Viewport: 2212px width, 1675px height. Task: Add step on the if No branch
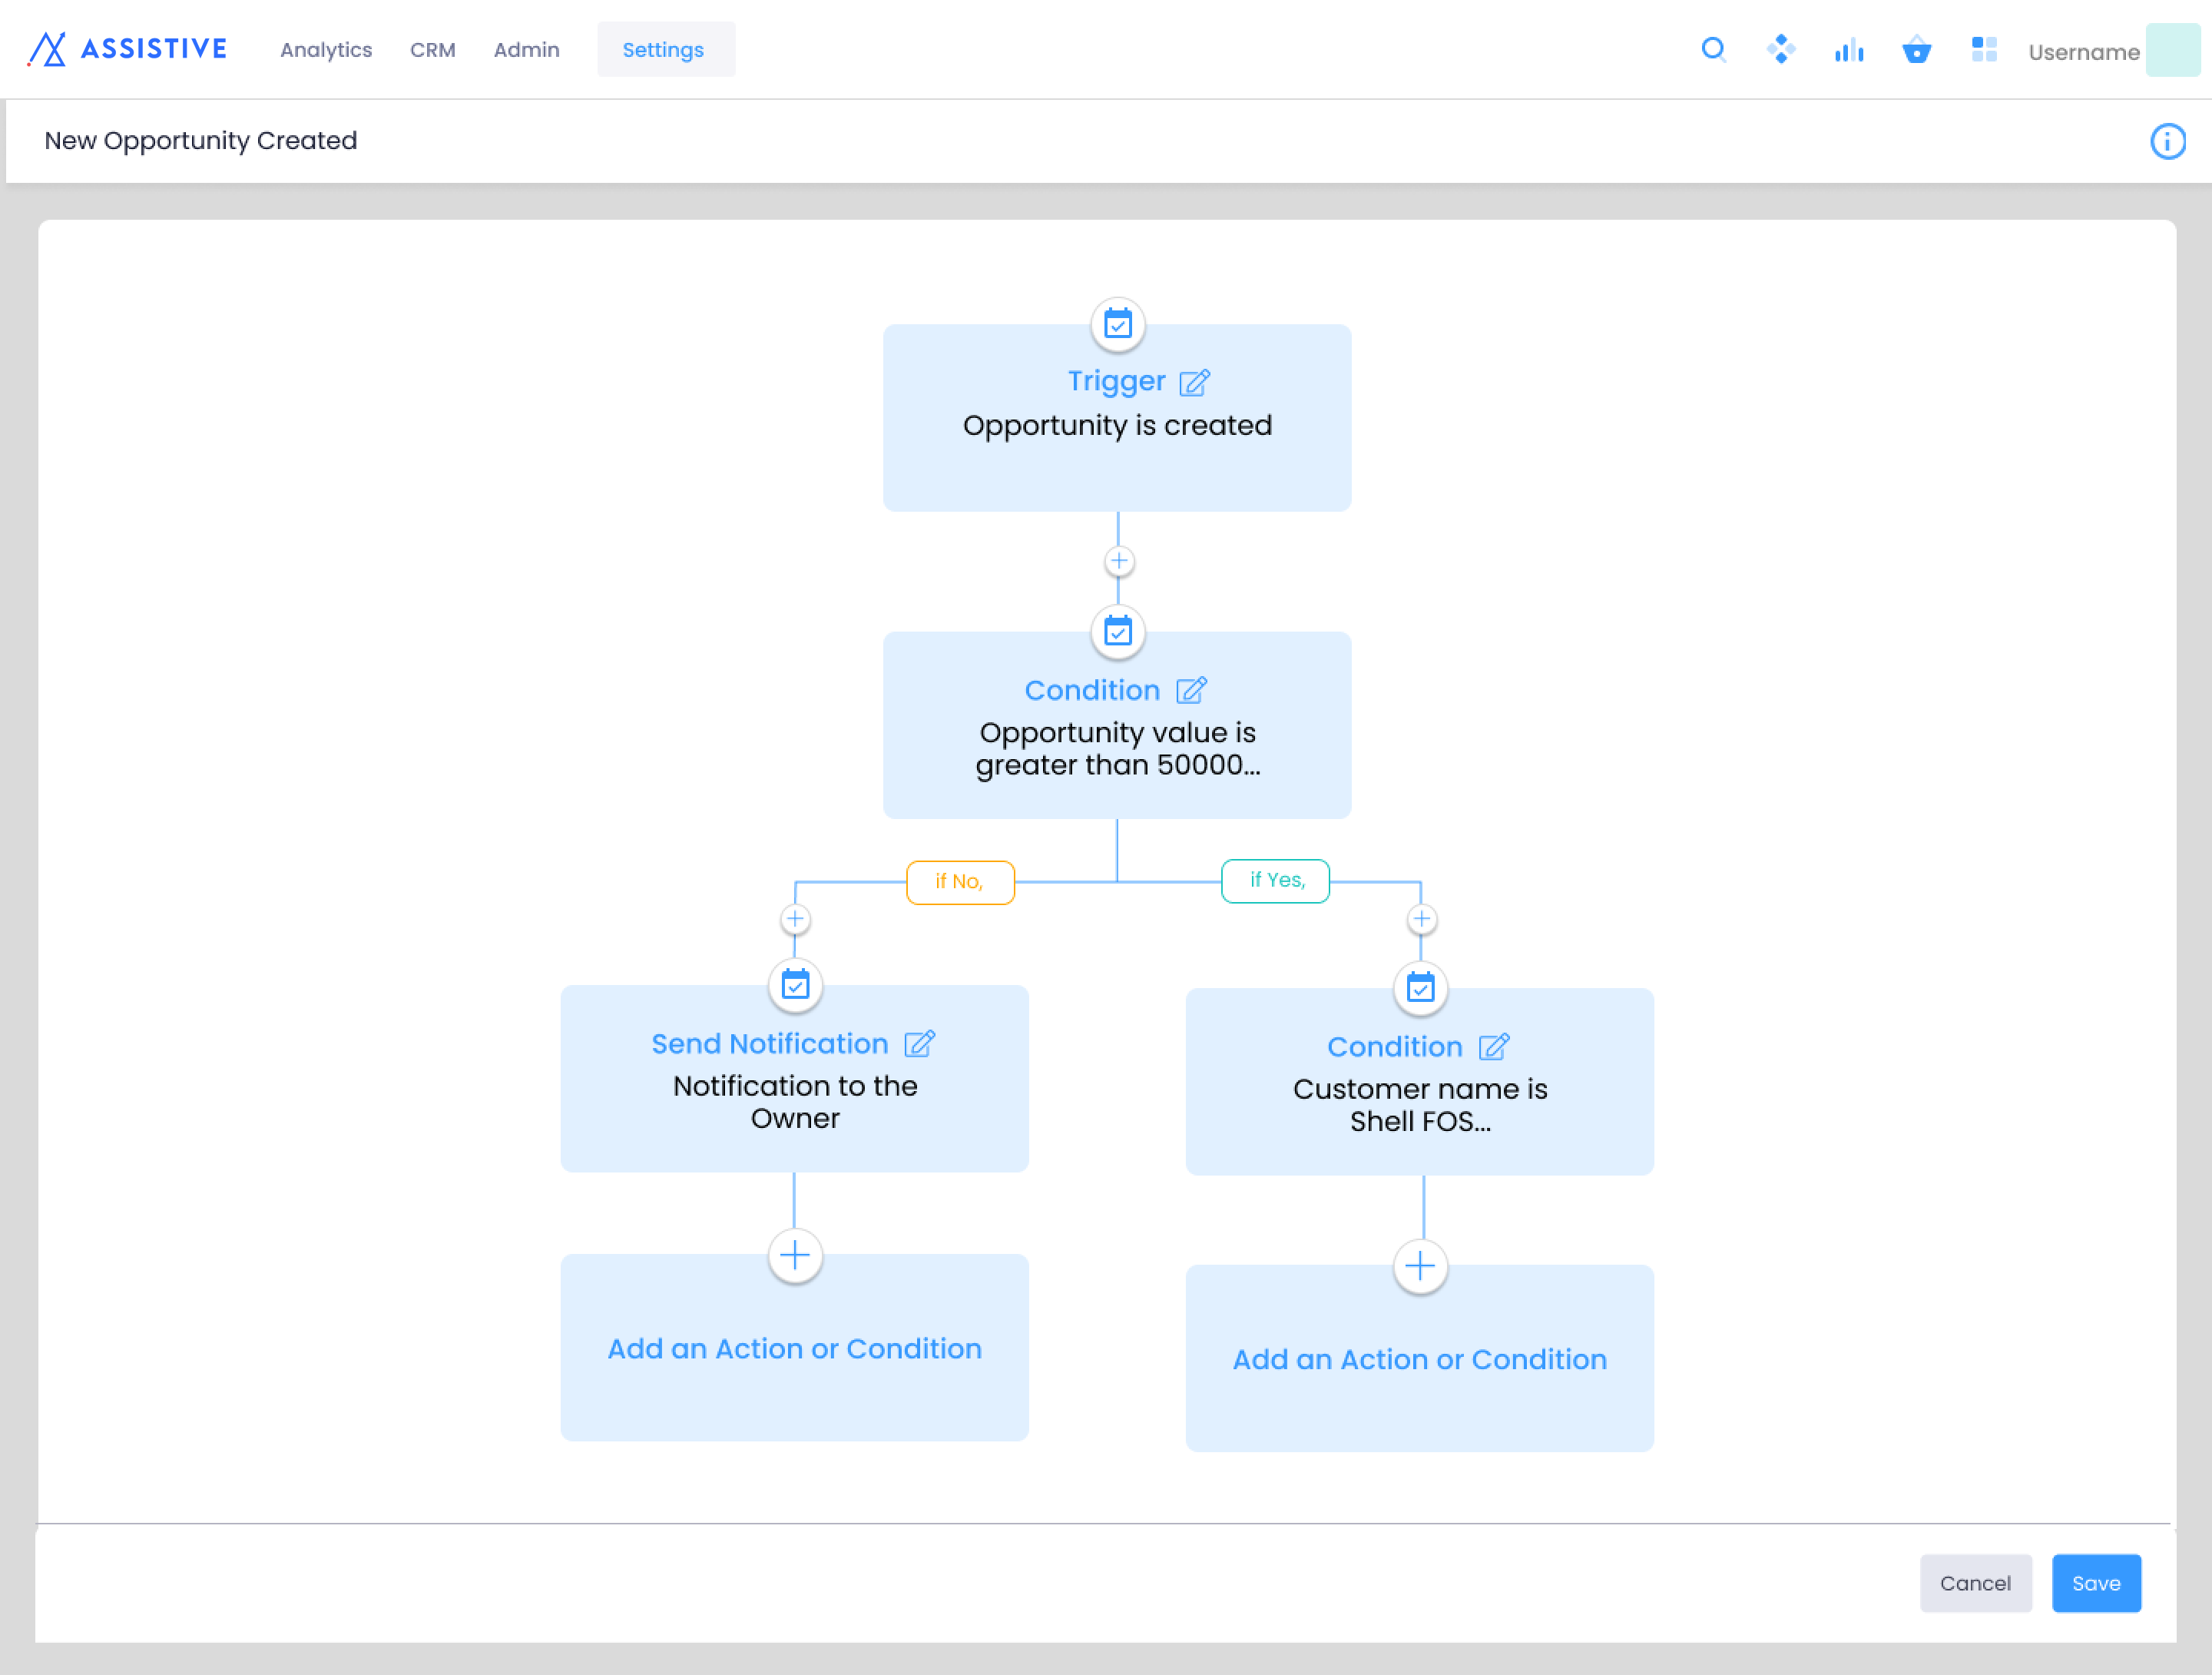pos(794,918)
